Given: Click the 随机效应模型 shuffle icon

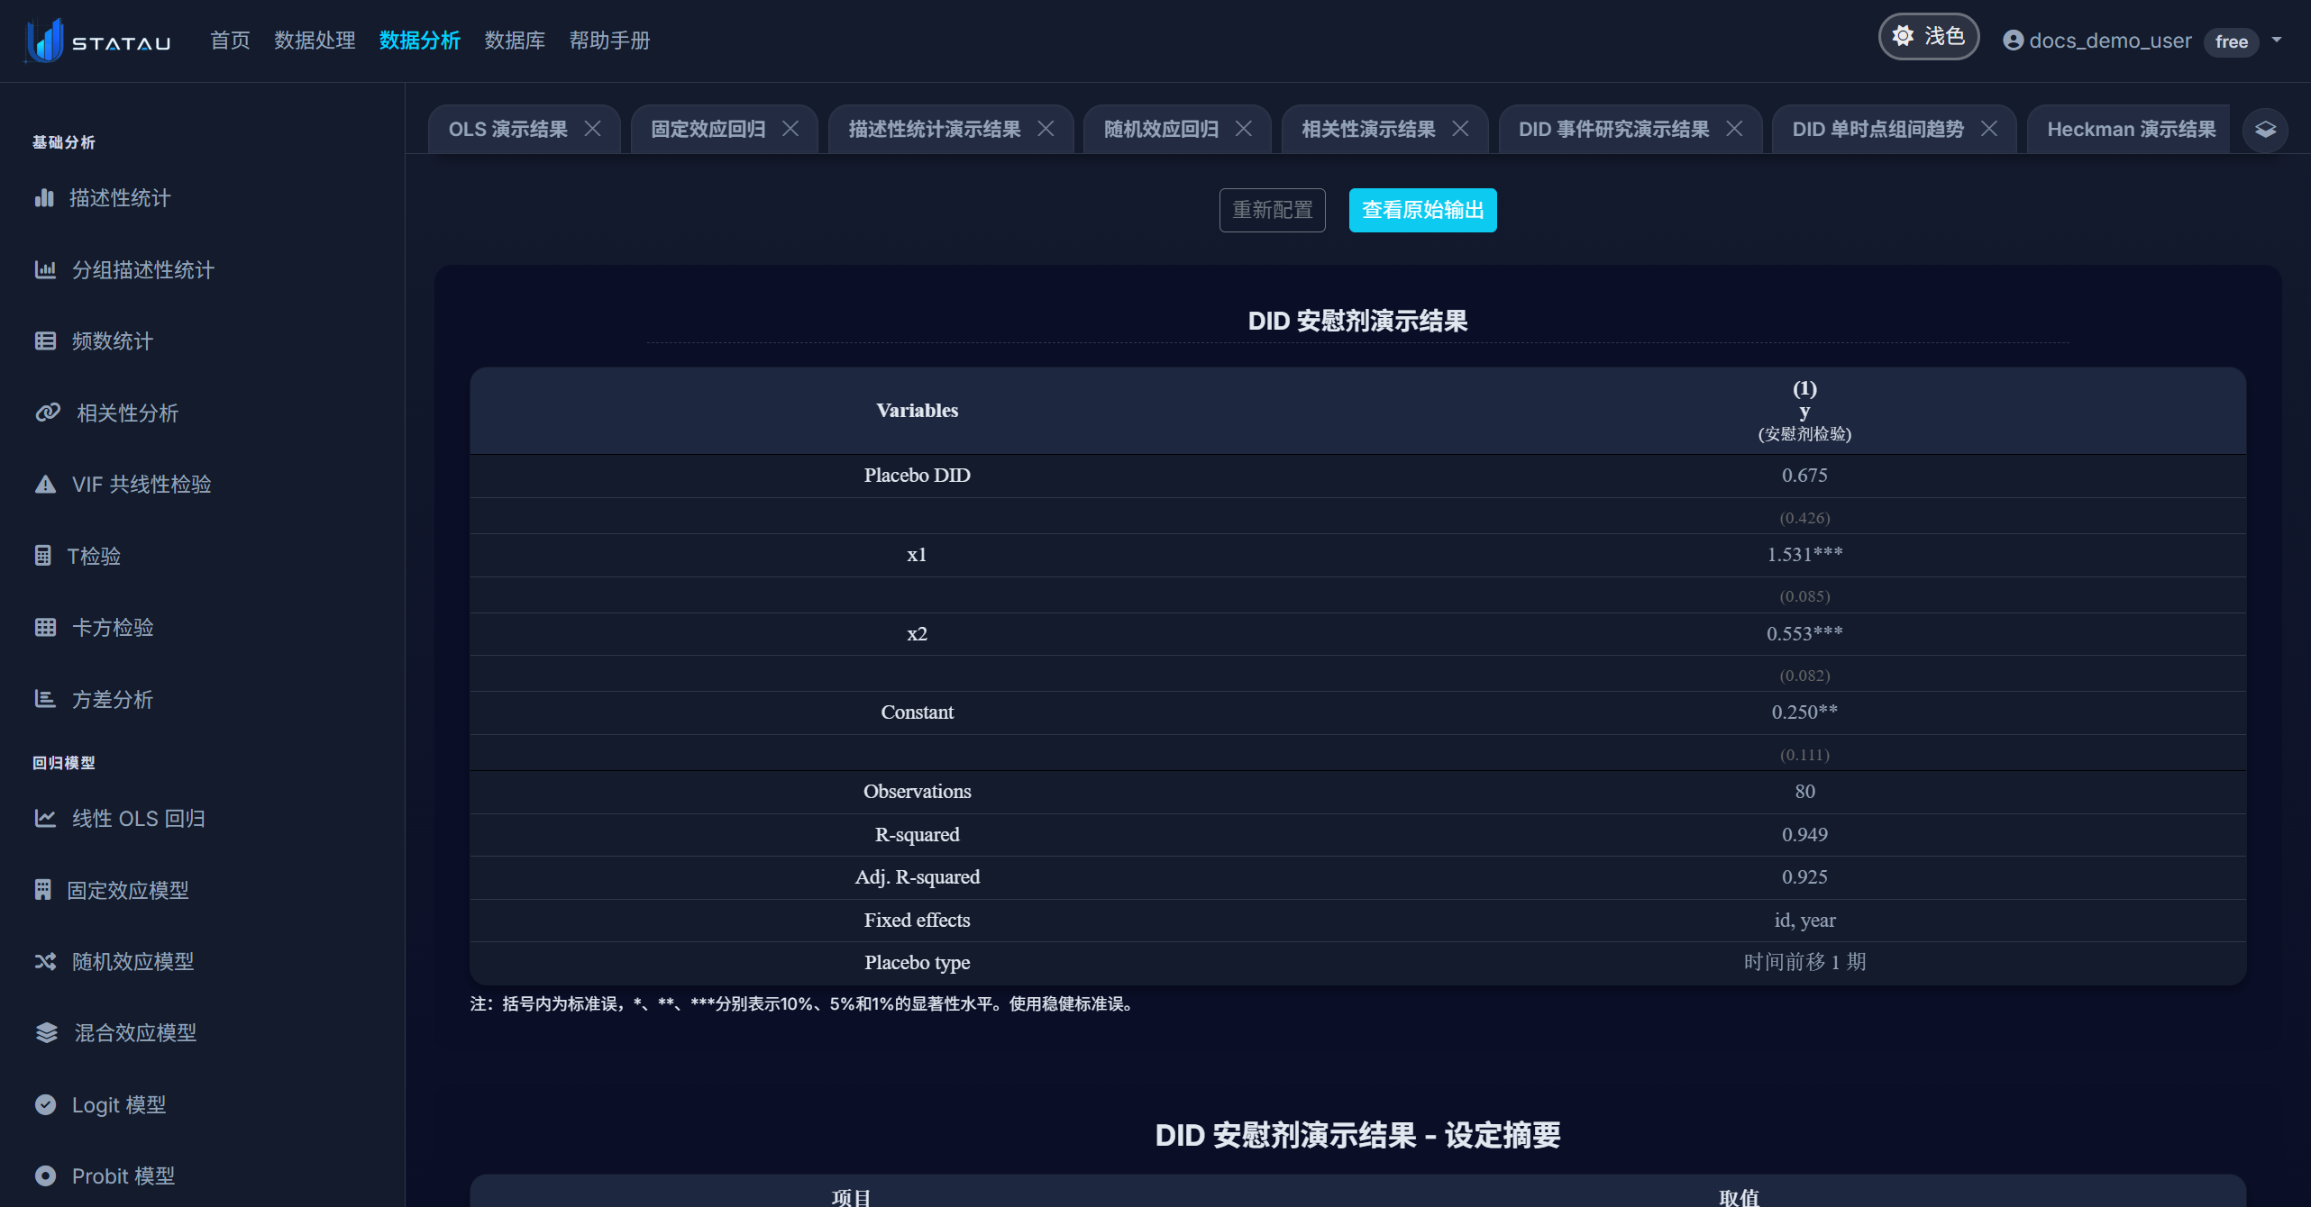Looking at the screenshot, I should click(45, 961).
